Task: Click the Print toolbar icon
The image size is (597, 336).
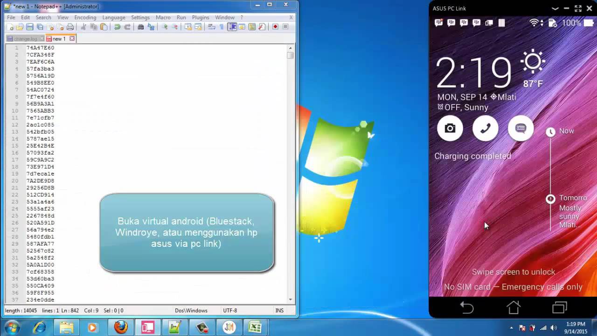Action: [x=70, y=27]
